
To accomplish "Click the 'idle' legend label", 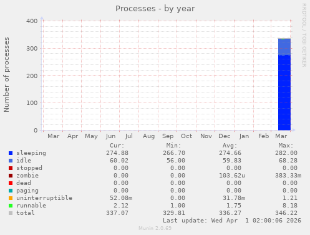I will click(x=24, y=161).
